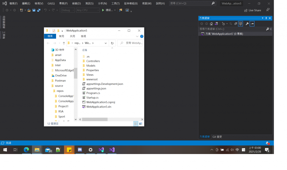The image size is (287, 170).
Task: Click the navigation pane vertical scrollbar thumb
Action: point(76,73)
